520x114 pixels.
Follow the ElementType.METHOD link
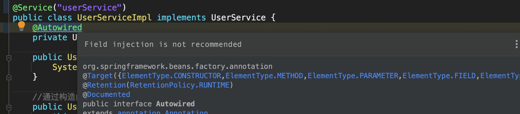pos(264,76)
